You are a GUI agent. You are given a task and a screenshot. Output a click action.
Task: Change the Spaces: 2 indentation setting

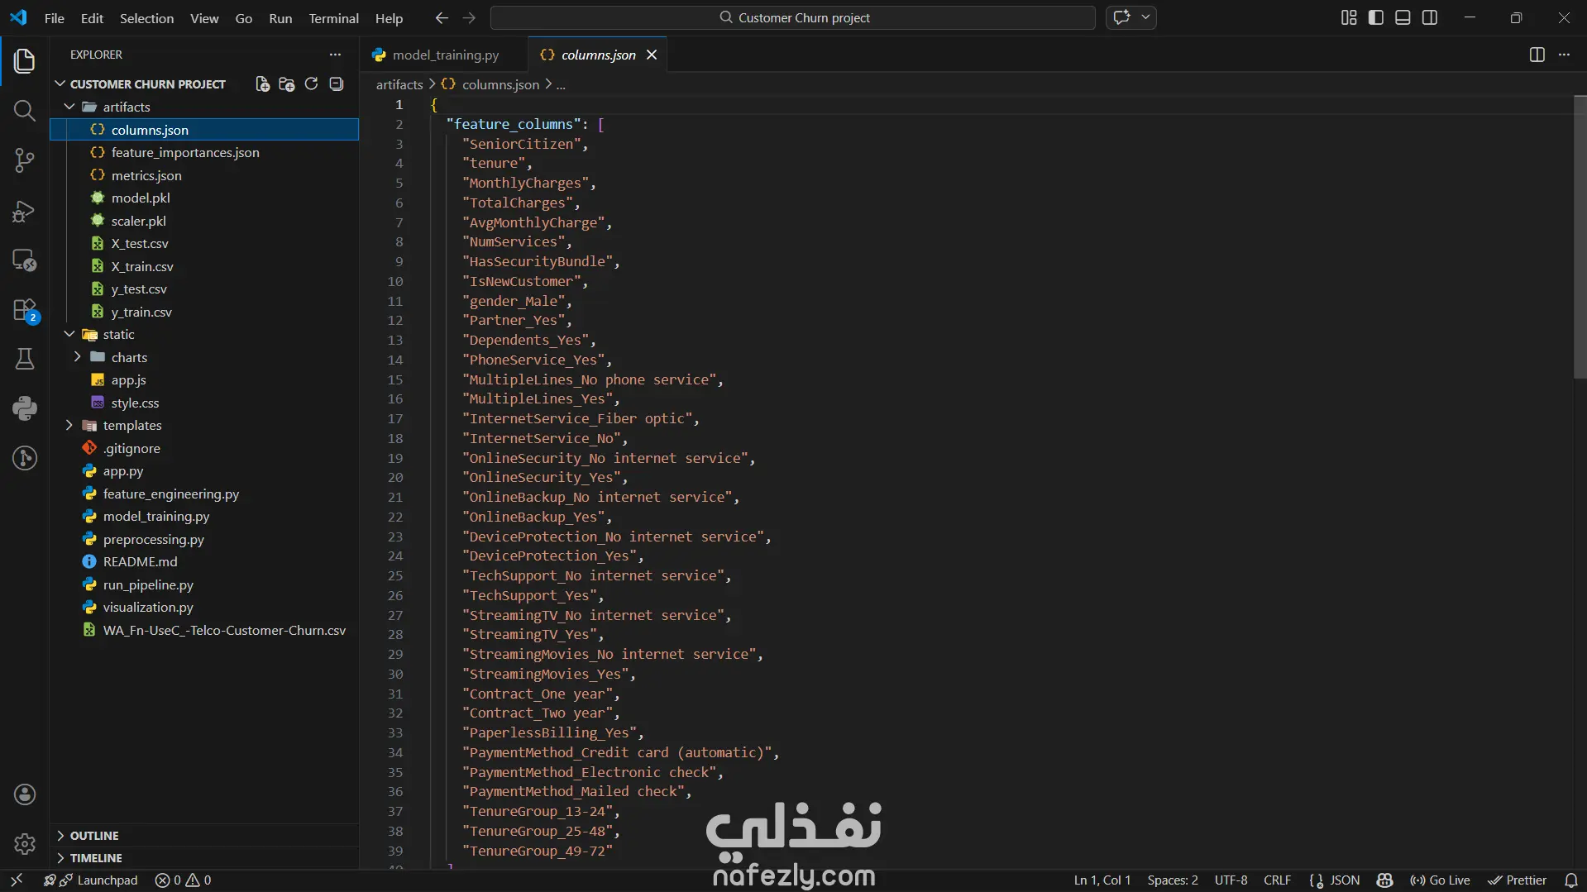click(x=1172, y=880)
